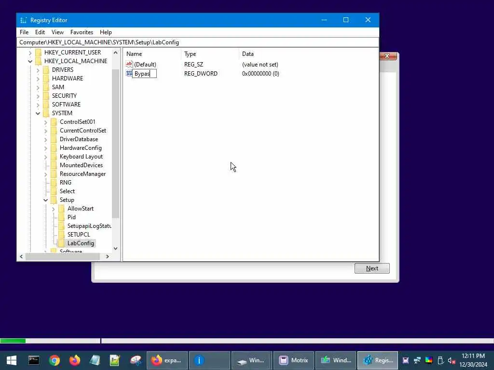Expand the DRIVERS key

click(x=38, y=70)
